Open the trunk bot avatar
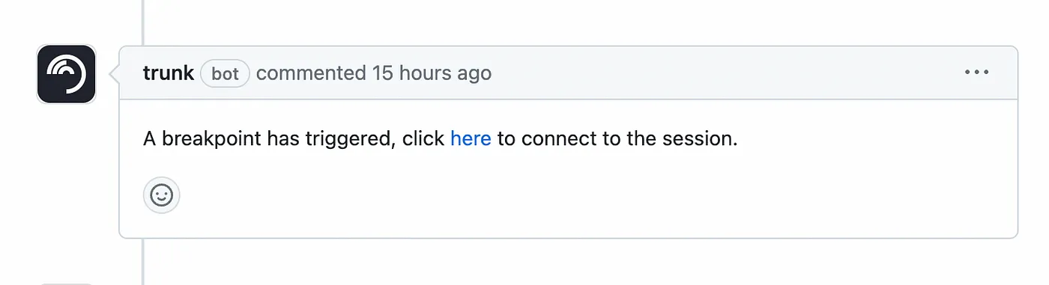This screenshot has width=1049, height=285. pos(67,74)
